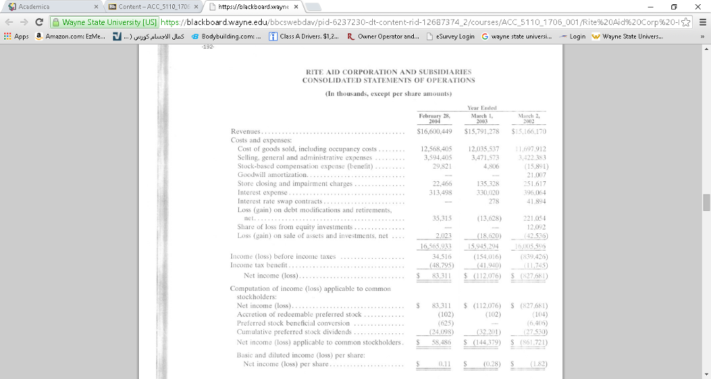The width and height of the screenshot is (711, 379).
Task: Close the blackboard.wayne tab
Action: (296, 7)
